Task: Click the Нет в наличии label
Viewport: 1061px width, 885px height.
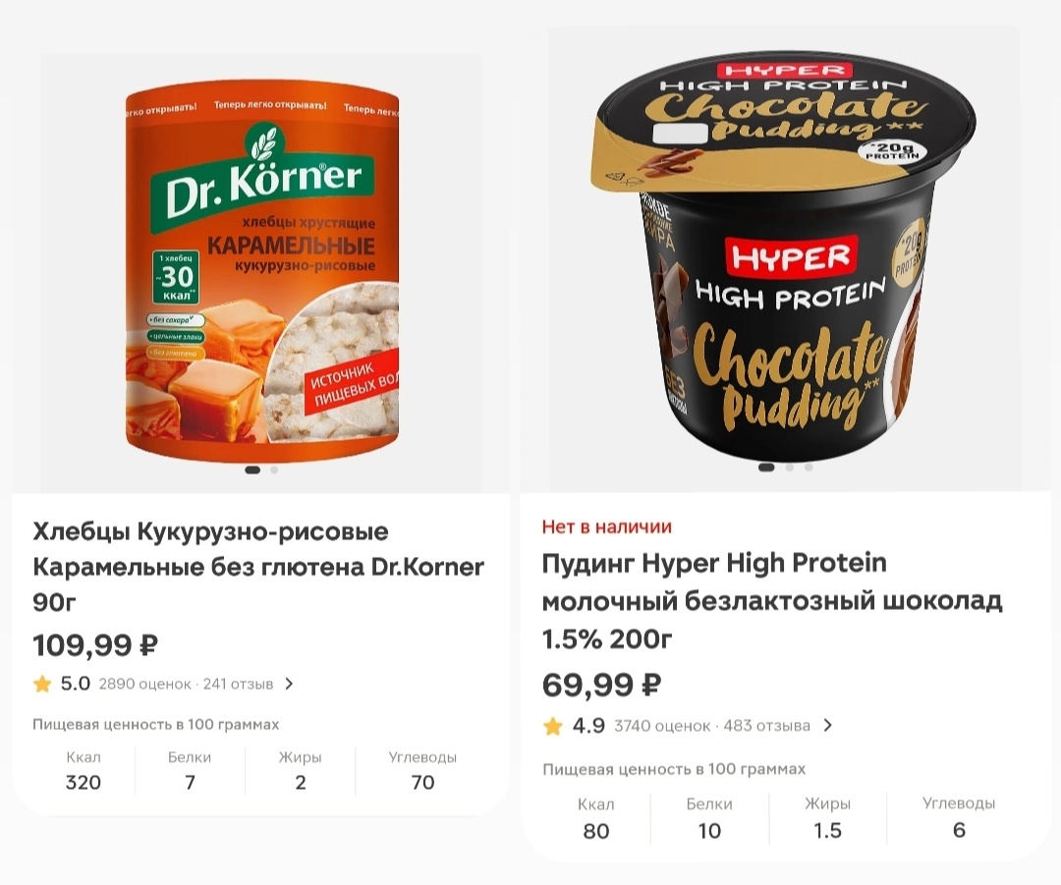Action: [x=606, y=526]
